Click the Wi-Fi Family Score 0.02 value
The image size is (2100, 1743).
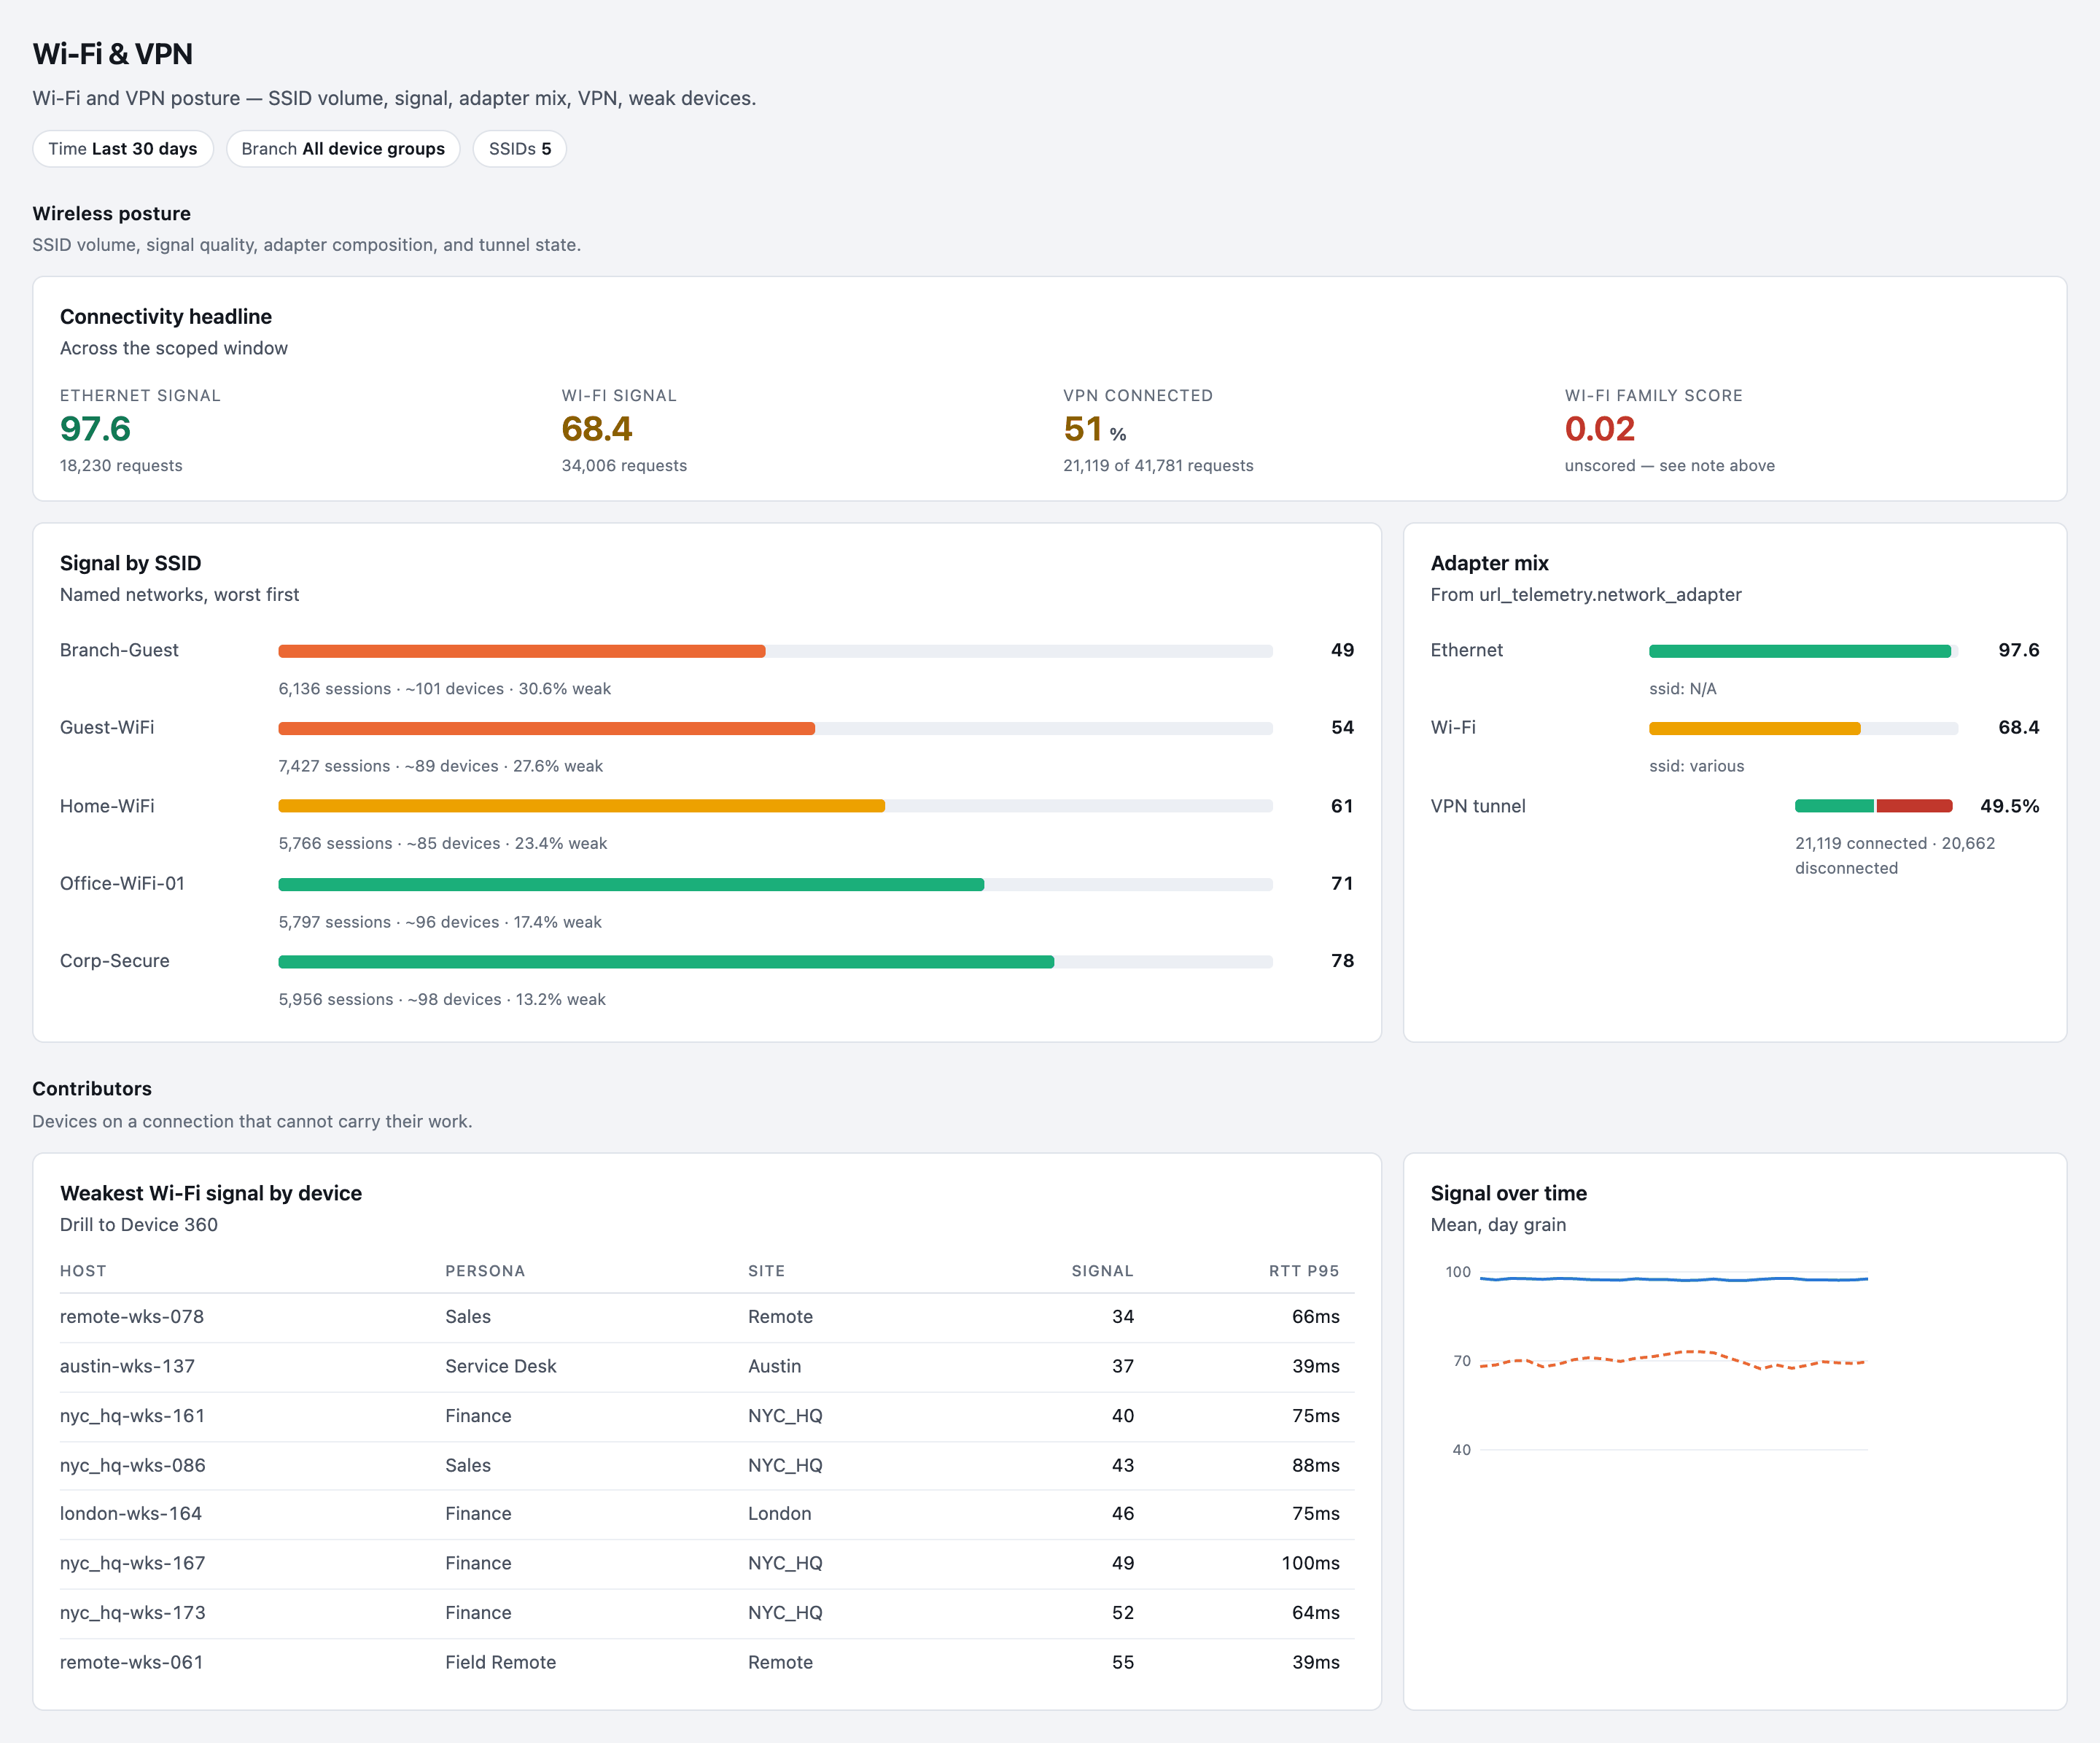pyautogui.click(x=1600, y=429)
